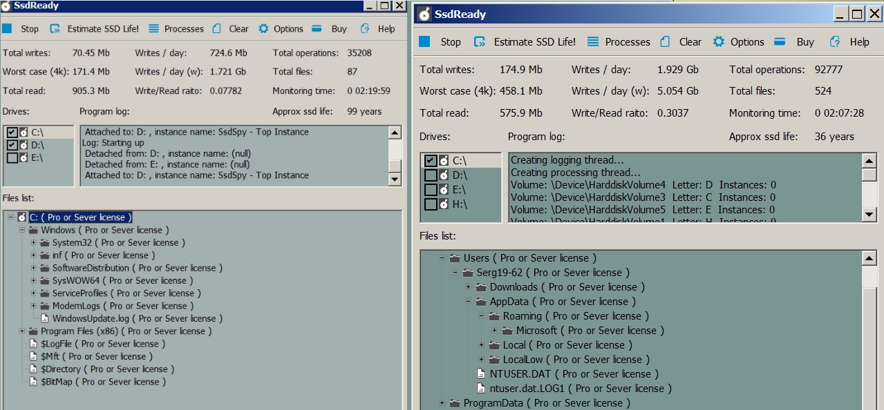
Task: Click right program log scrollbar up arrow
Action: [x=869, y=160]
